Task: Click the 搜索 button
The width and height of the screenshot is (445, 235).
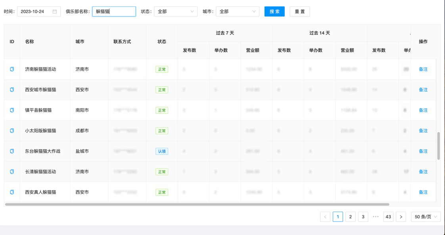Action: pos(274,11)
